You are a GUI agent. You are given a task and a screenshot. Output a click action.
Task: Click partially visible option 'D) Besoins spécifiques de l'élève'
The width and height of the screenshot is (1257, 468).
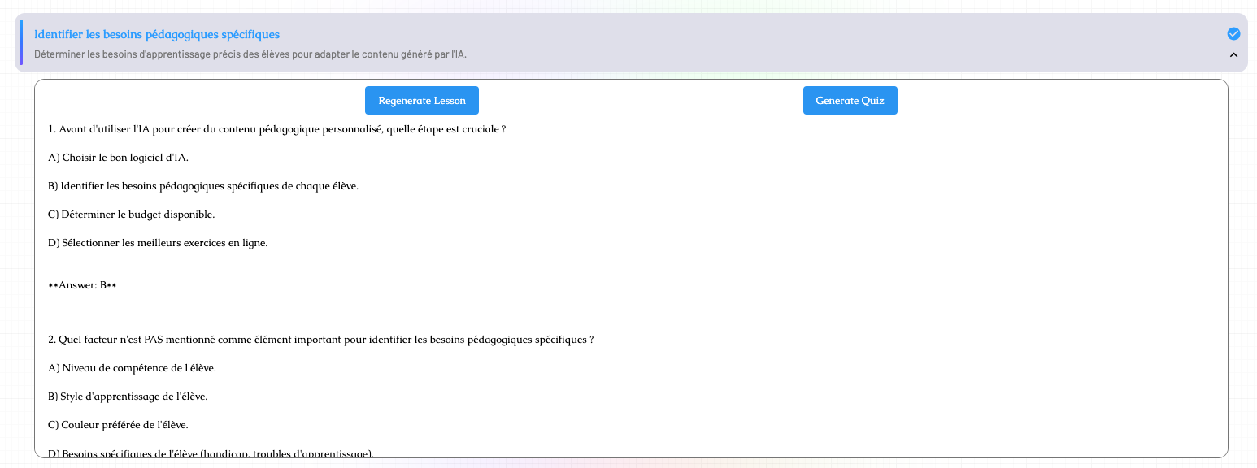(x=211, y=453)
